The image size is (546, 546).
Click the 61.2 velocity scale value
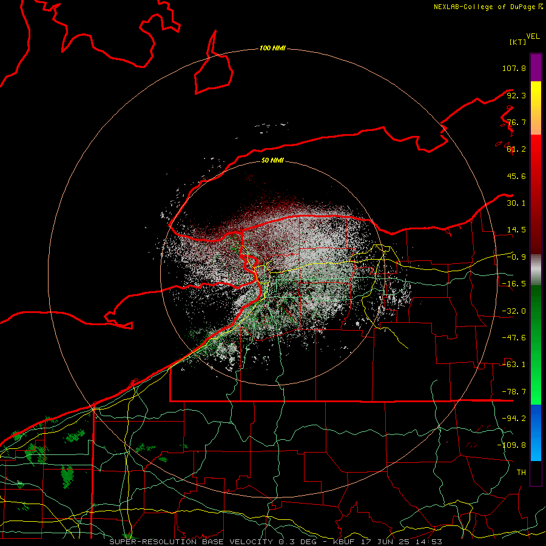tap(516, 149)
